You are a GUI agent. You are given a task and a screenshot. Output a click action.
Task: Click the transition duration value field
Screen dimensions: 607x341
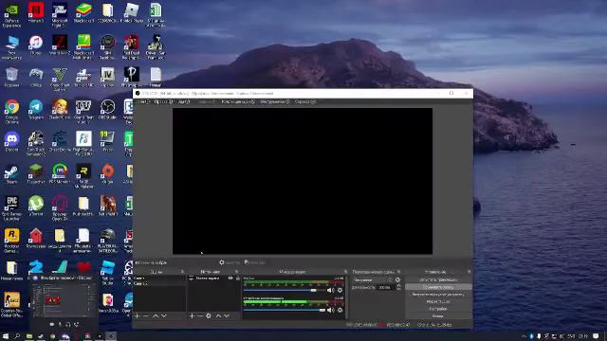386,287
